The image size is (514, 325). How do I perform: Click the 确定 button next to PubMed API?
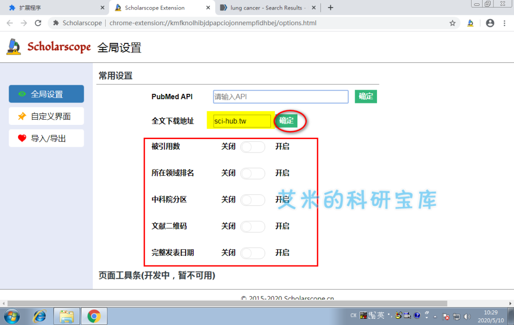(366, 96)
